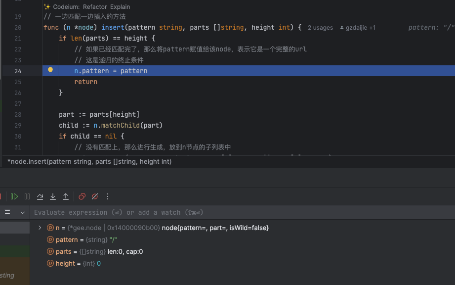The image size is (455, 285).
Task: Select the height variable in debugger
Action: pyautogui.click(x=65, y=264)
